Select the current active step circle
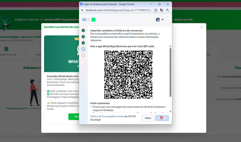 (83, 49)
